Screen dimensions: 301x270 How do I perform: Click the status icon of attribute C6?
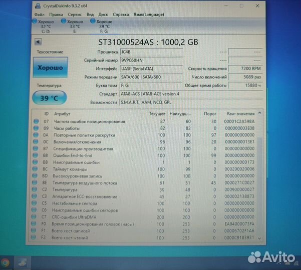[x=34, y=210]
